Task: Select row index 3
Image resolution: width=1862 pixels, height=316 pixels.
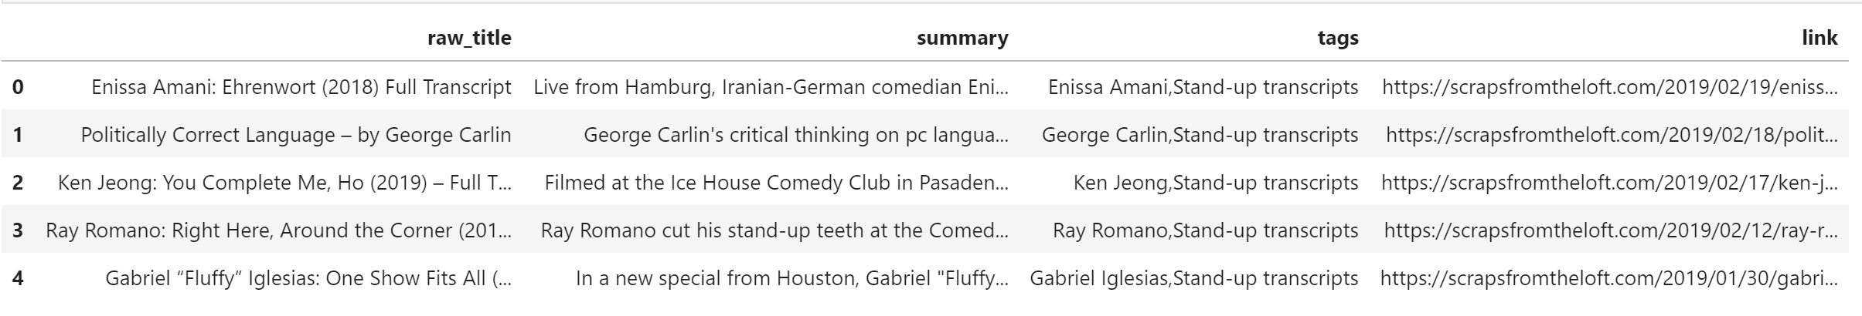Action: coord(18,230)
